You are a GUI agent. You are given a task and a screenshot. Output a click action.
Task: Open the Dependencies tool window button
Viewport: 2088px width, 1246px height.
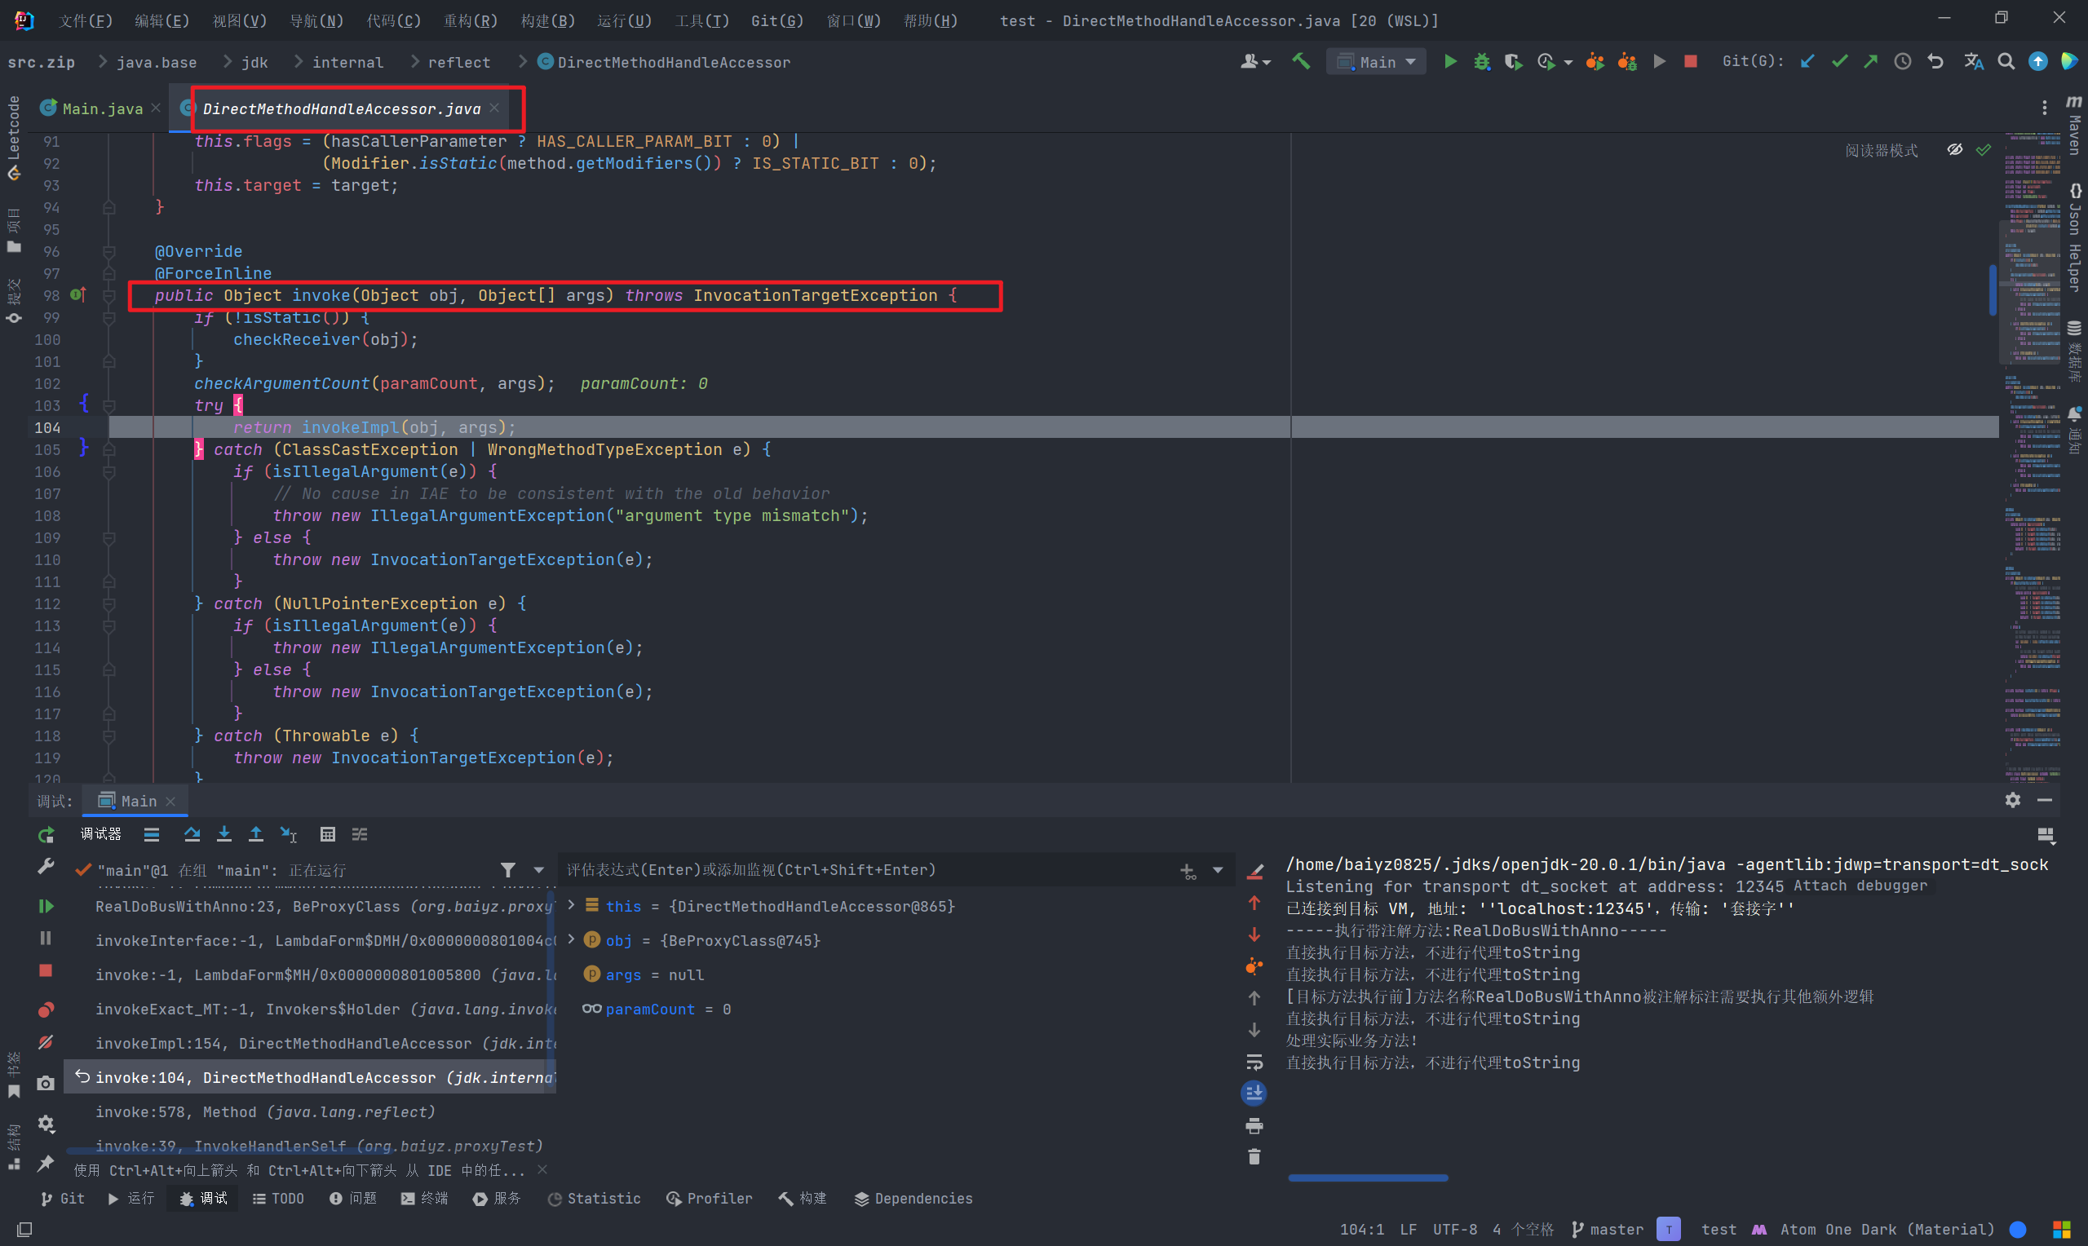pyautogui.click(x=913, y=1198)
